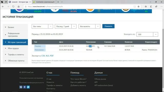Open footer link API websockets (beta)
The width and height of the screenshot is (164, 92).
coord(104,85)
